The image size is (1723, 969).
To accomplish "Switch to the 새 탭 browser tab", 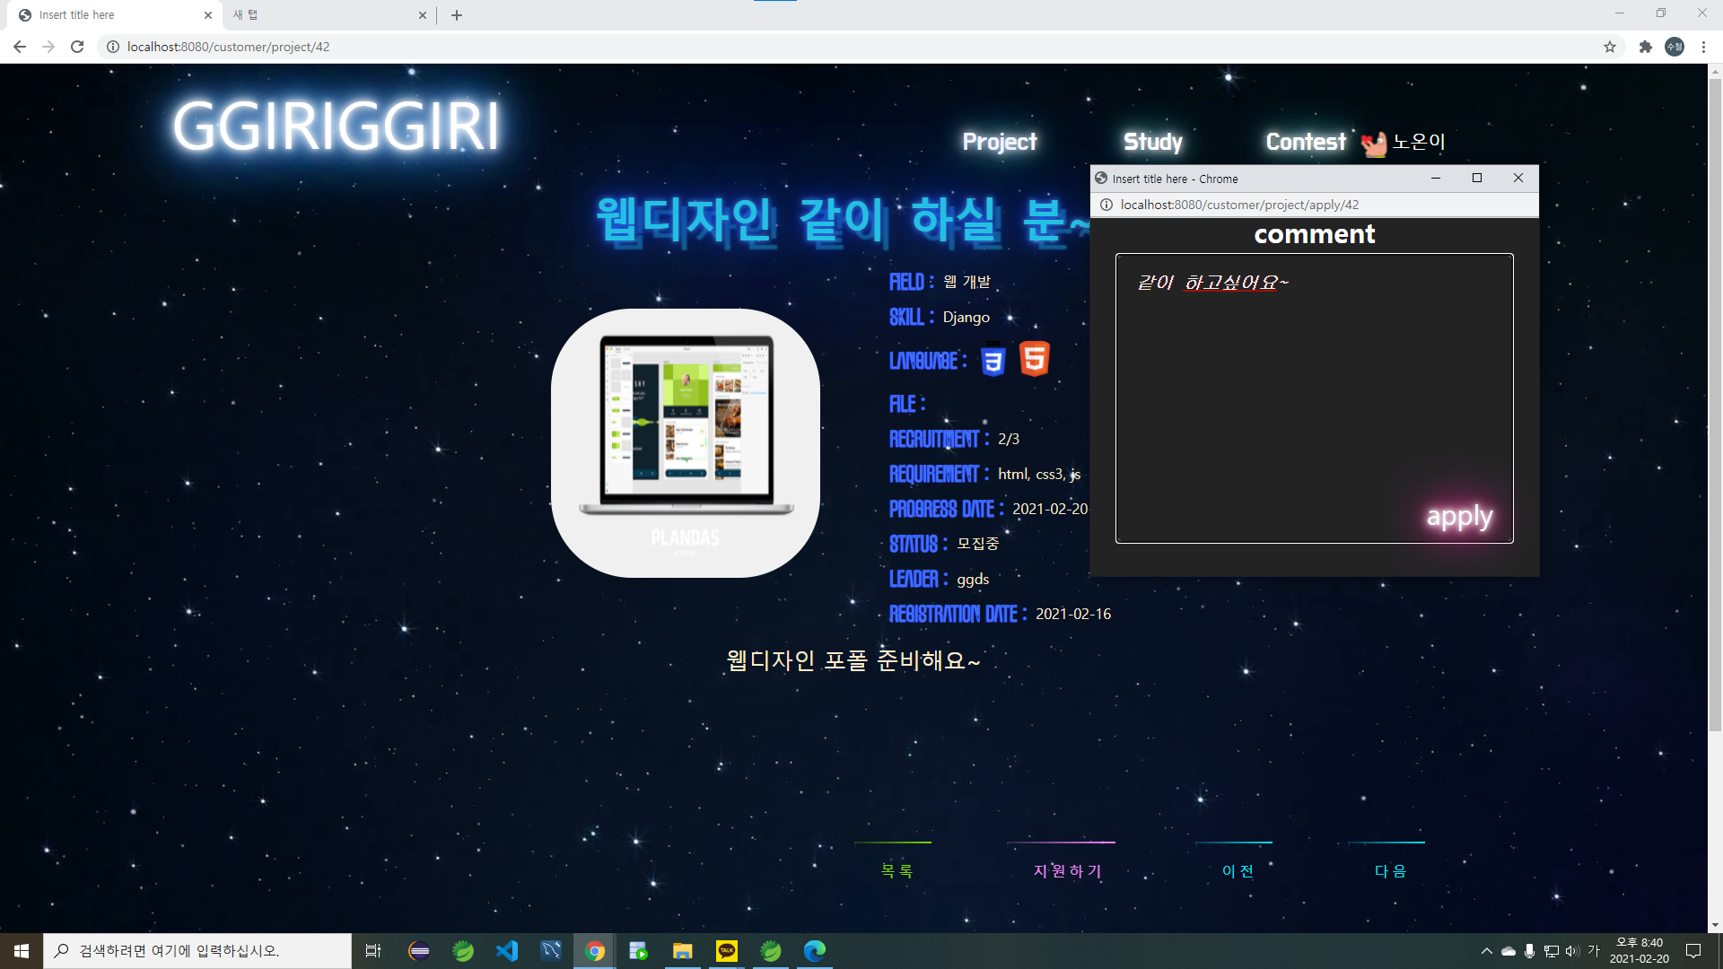I will point(323,14).
